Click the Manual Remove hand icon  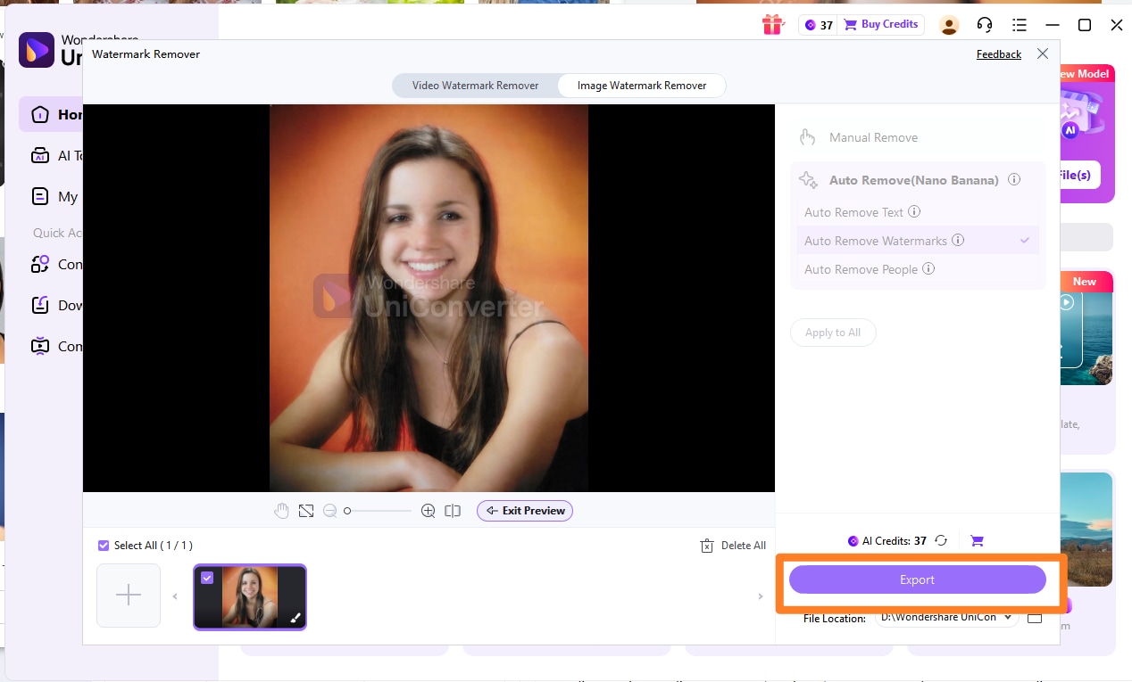[807, 137]
